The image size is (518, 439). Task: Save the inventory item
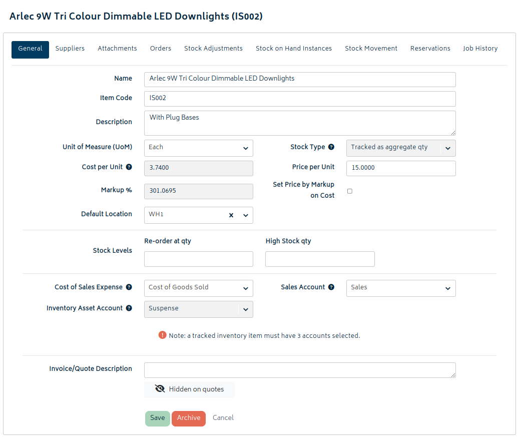[158, 418]
